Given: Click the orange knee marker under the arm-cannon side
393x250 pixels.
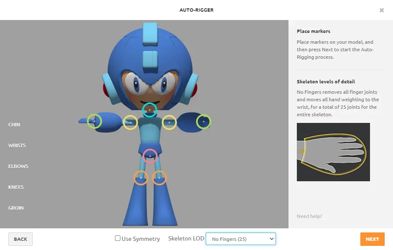Looking at the screenshot, I should click(159, 178).
